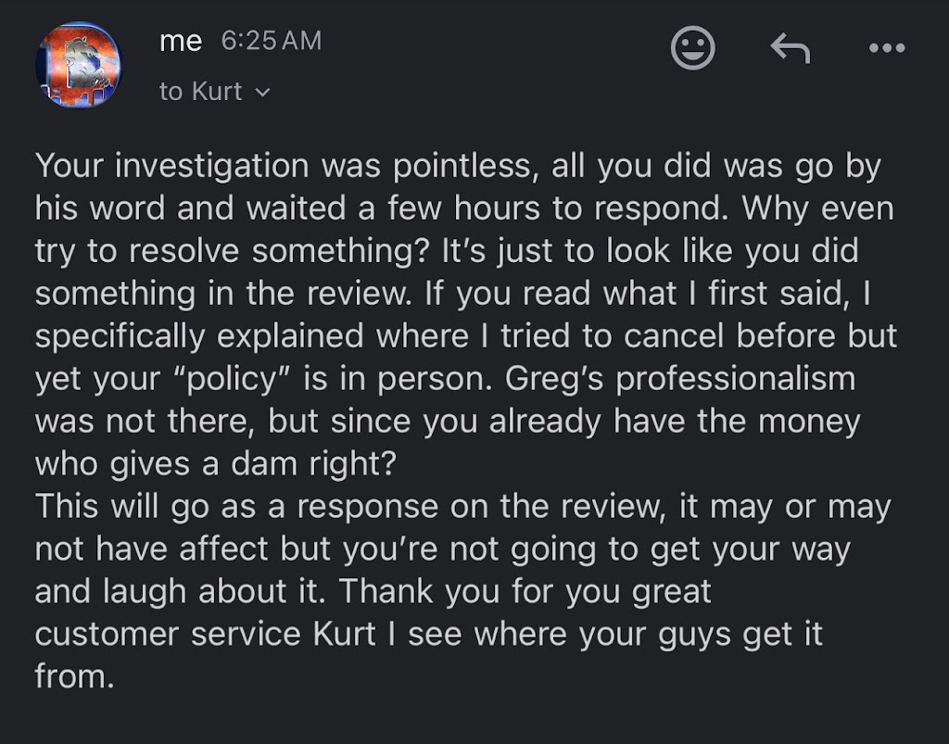Add an emoji reaction to the email
Image resolution: width=949 pixels, height=744 pixels.
(x=692, y=48)
